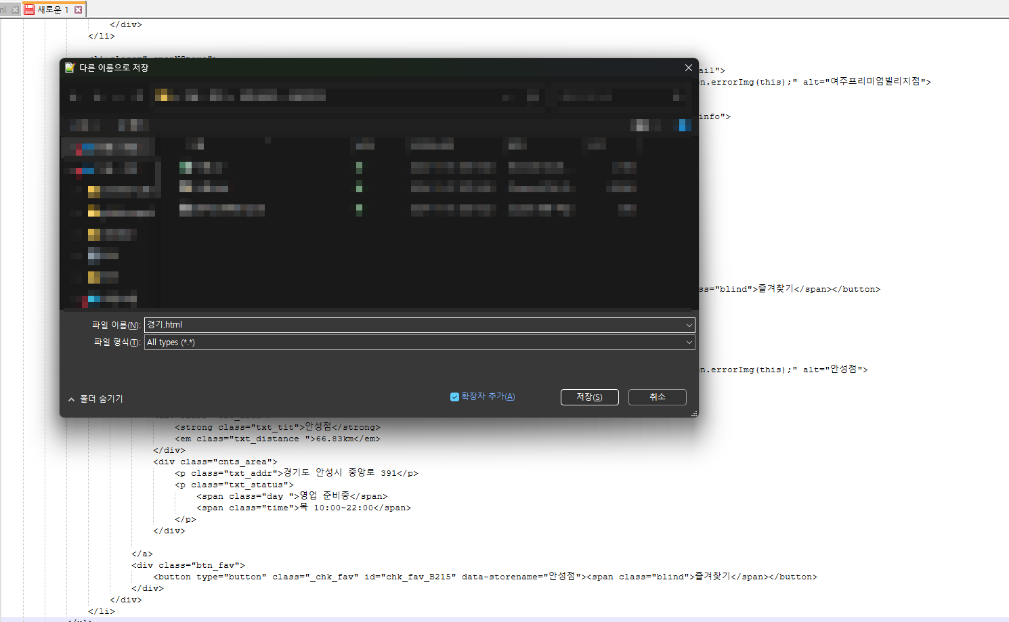The width and height of the screenshot is (1009, 622).
Task: Click the div class="cnts_area" line
Action: [x=215, y=462]
